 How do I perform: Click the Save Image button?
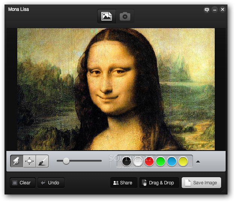pyautogui.click(x=201, y=183)
